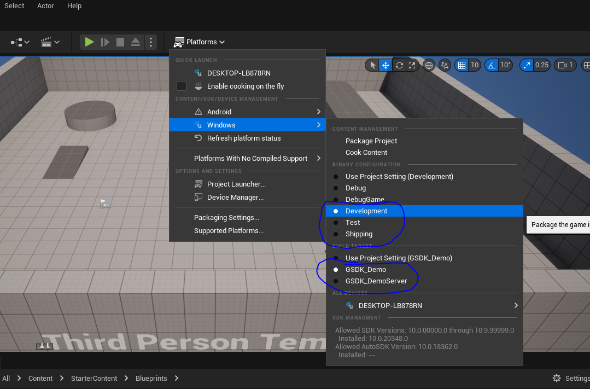
Task: Expand Platforms With No Compiled Support
Action: (x=247, y=159)
